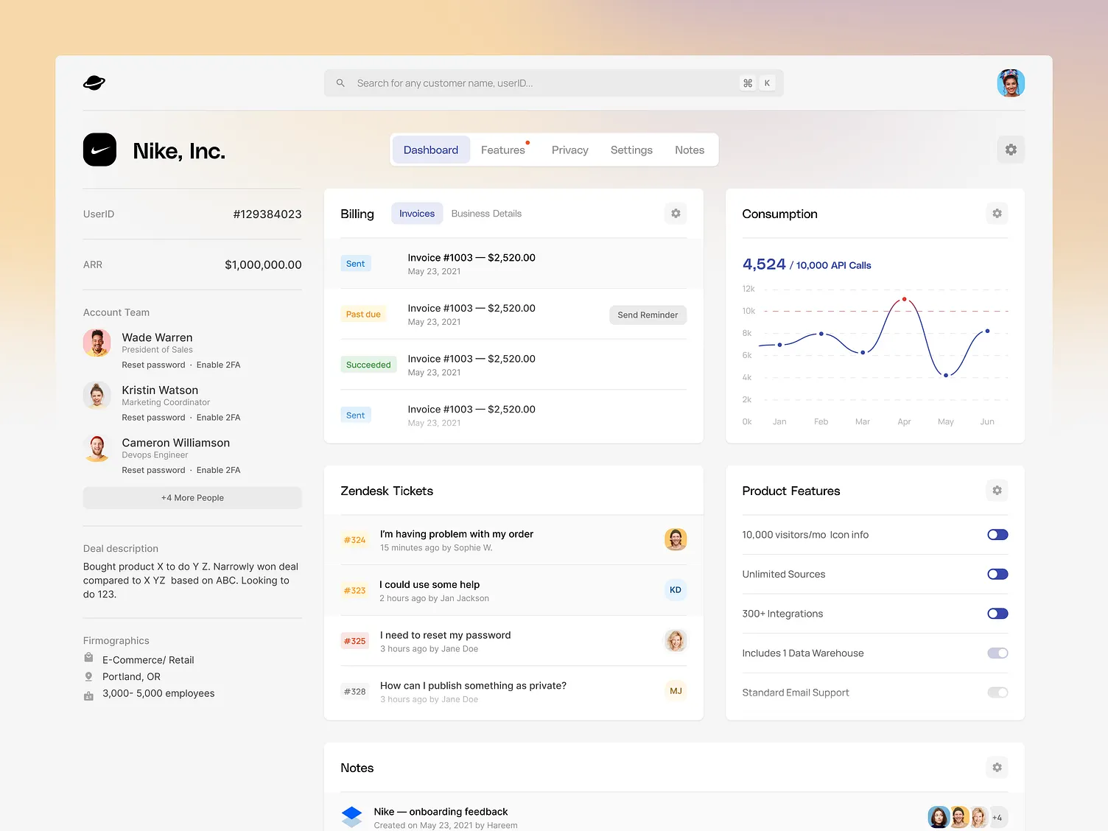Open ticket 'How can I publish something as private?'
The height and width of the screenshot is (831, 1108).
click(x=513, y=692)
